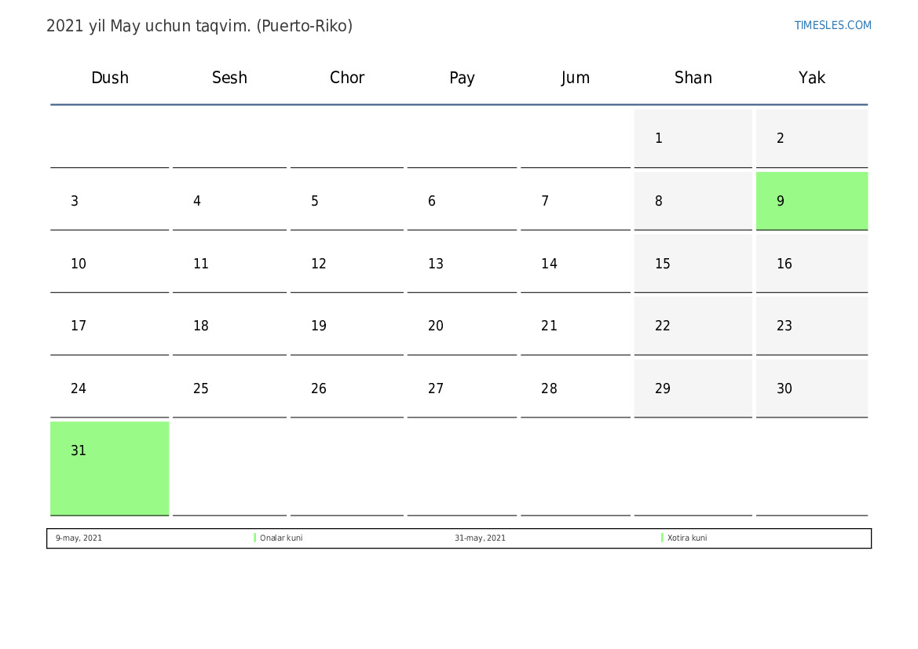Screen dimensions: 918x649
Task: Select the Jum weekday header
Action: (x=575, y=78)
